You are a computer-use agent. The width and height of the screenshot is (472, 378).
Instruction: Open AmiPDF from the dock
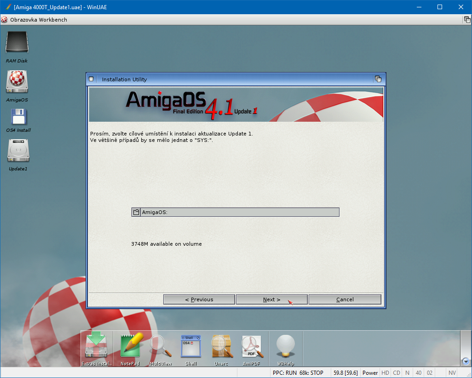252,346
